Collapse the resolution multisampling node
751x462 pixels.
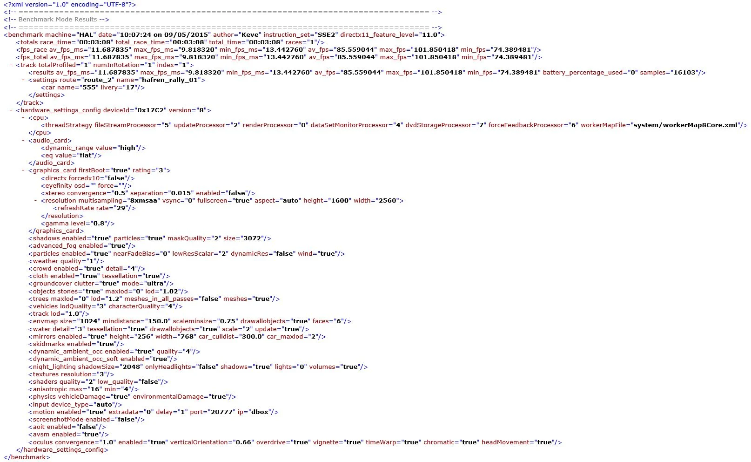[36, 201]
